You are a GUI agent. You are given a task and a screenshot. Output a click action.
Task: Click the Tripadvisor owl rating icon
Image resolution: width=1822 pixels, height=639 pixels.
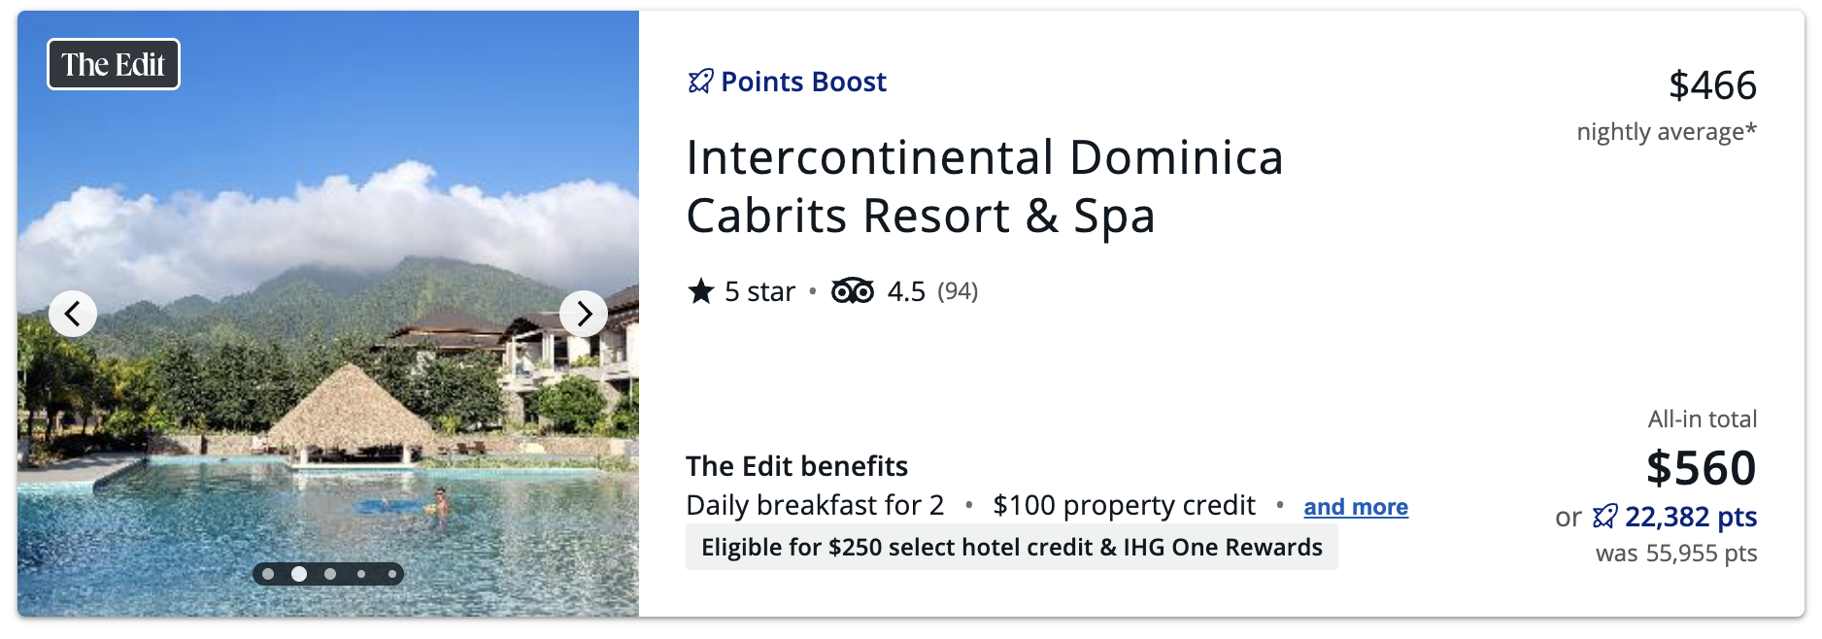tap(853, 291)
